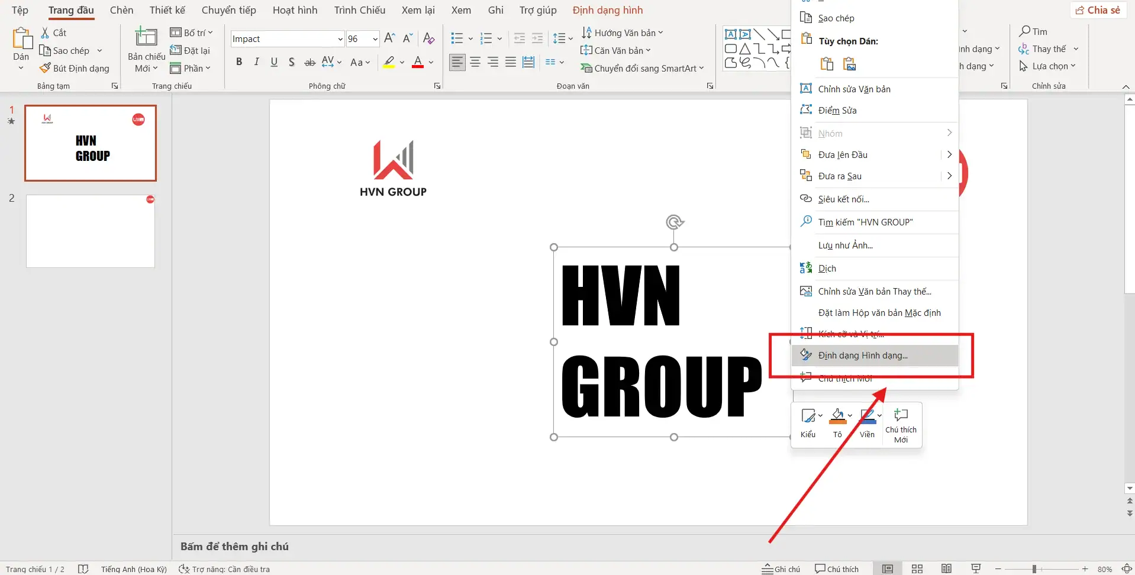Click the font color red A swatch
The height and width of the screenshot is (575, 1135).
click(x=418, y=62)
